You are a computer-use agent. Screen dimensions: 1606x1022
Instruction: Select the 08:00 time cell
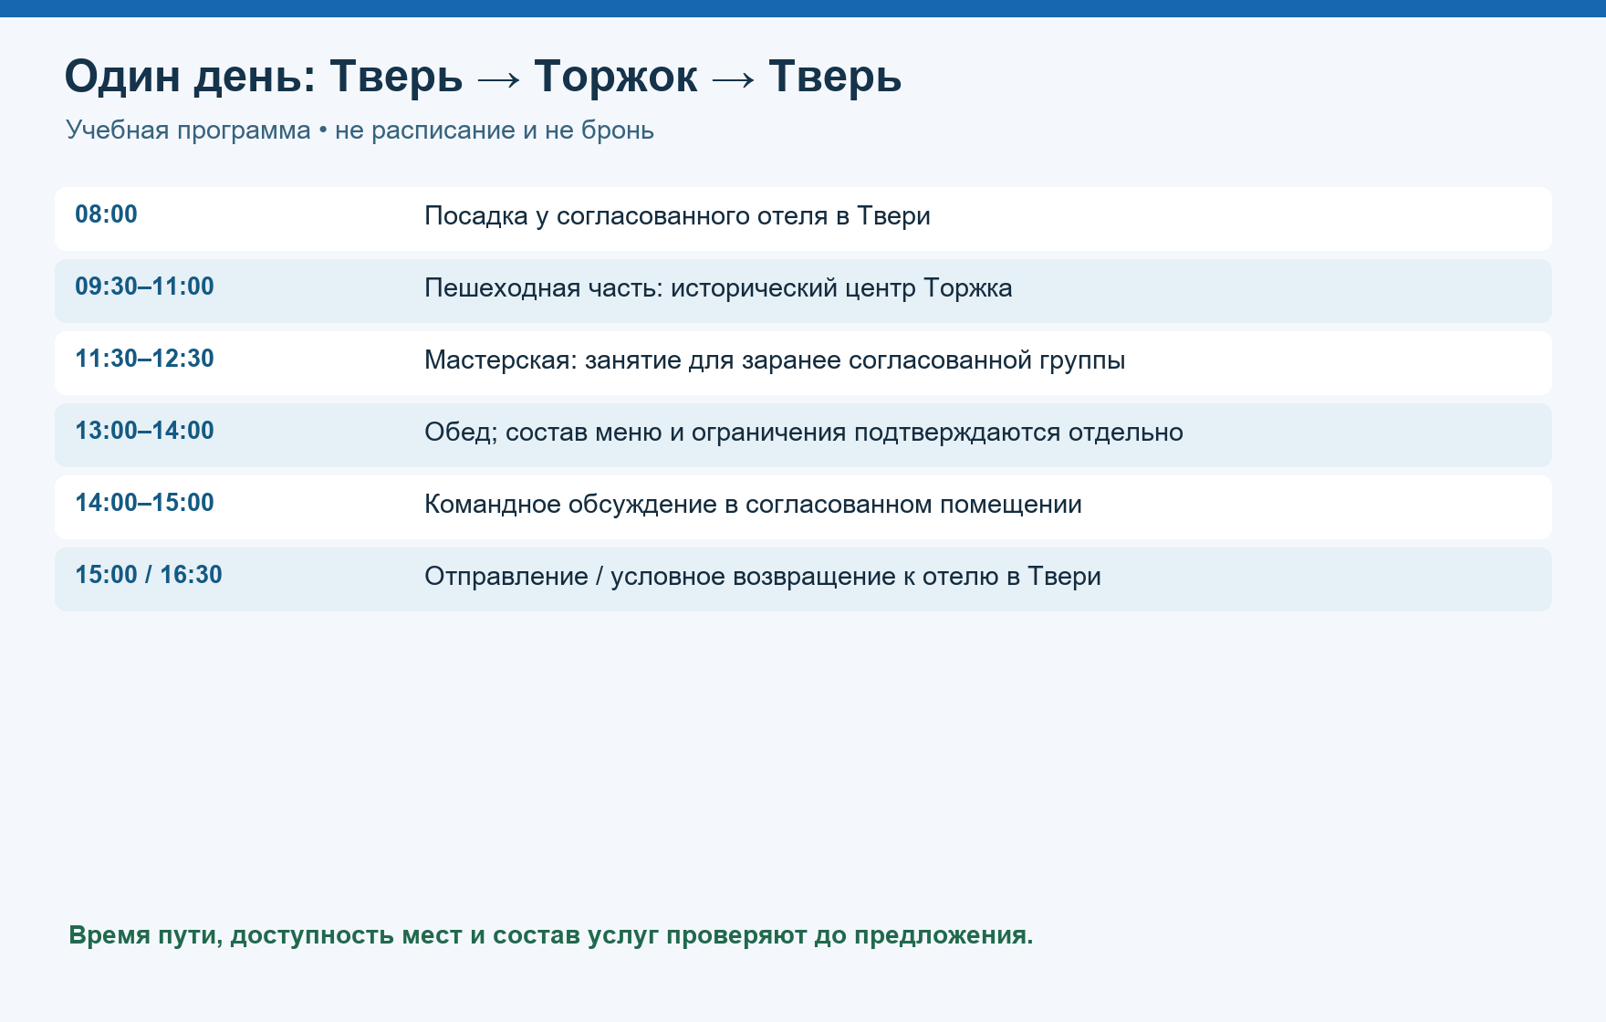tap(106, 214)
